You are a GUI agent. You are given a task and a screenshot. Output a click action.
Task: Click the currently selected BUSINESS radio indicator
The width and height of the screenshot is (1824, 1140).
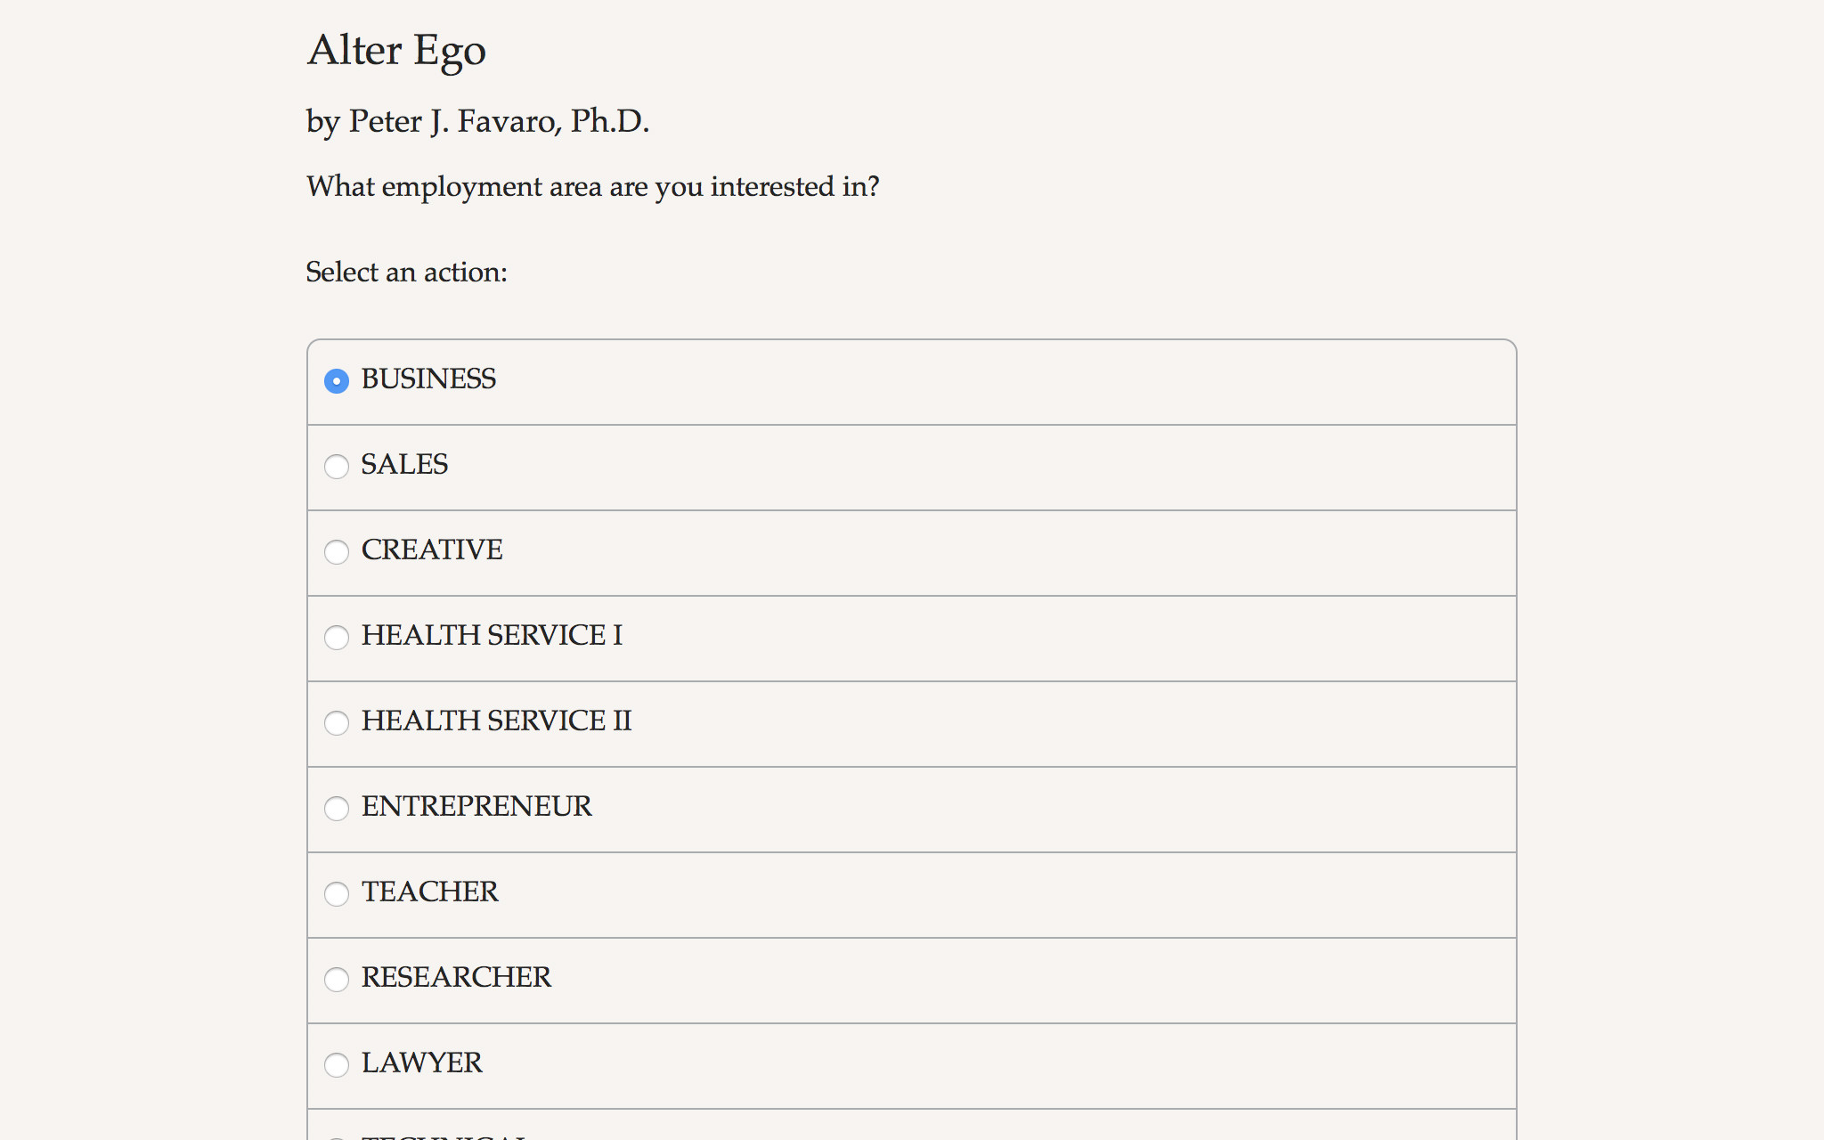pos(337,381)
